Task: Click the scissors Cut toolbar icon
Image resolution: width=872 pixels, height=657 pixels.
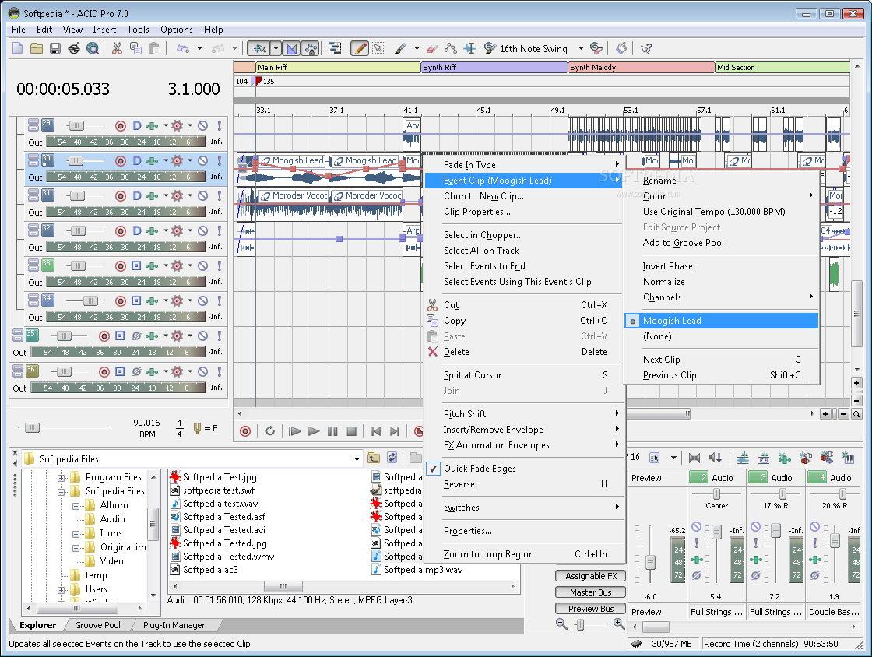Action: click(x=117, y=49)
